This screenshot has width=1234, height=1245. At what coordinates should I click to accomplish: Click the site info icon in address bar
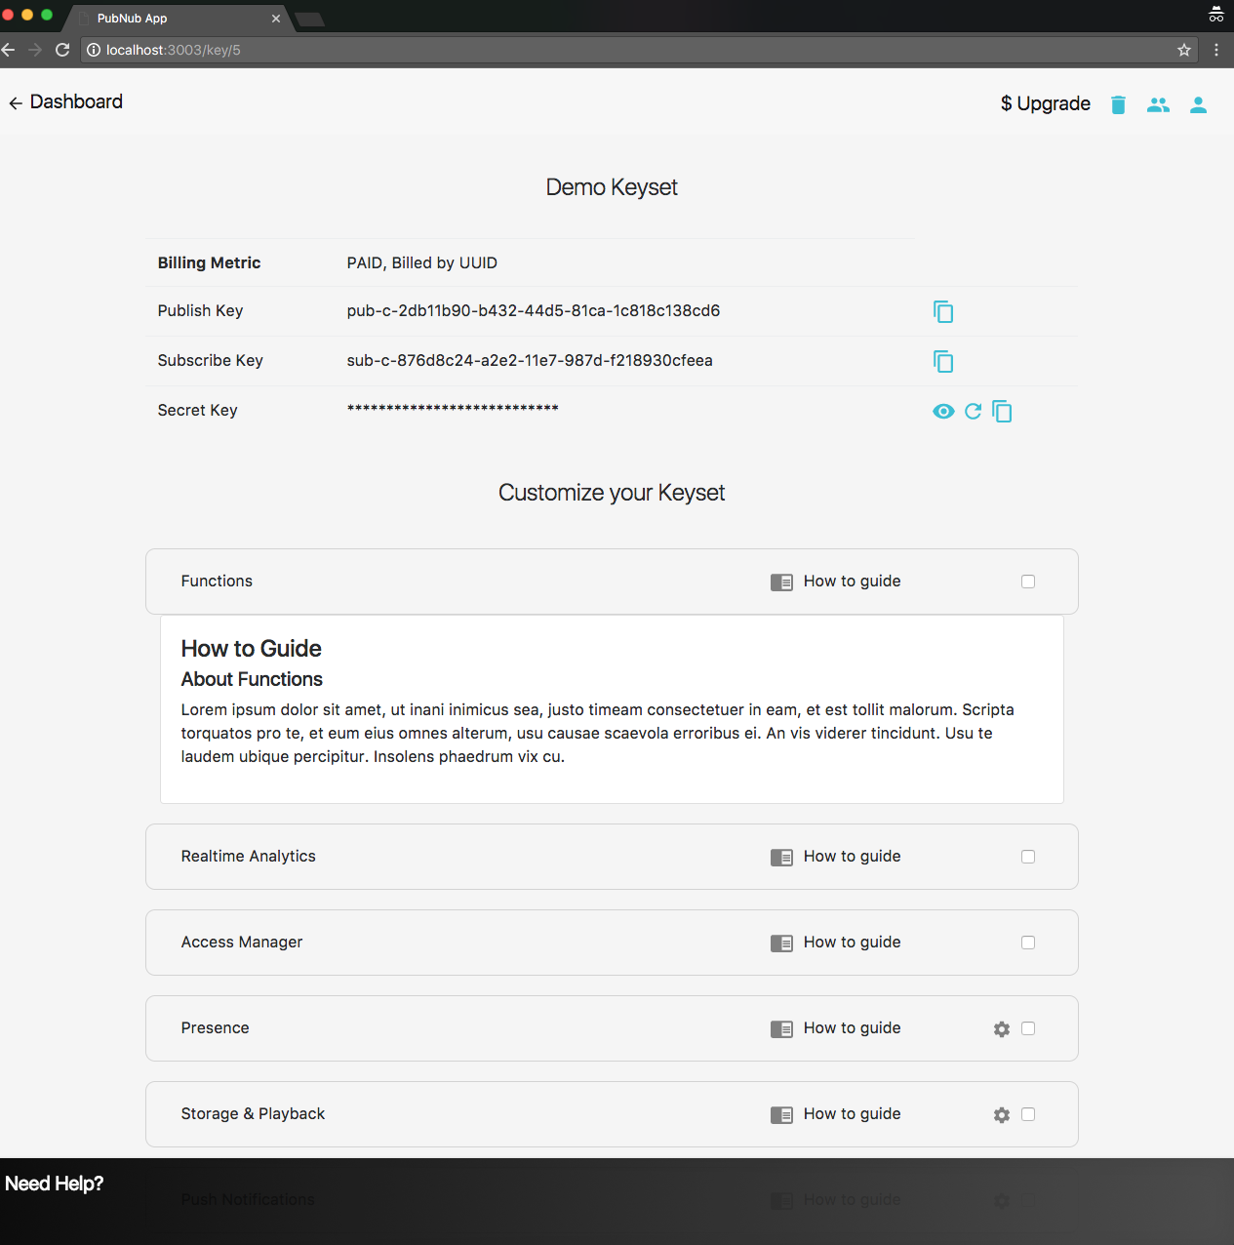pos(94,50)
